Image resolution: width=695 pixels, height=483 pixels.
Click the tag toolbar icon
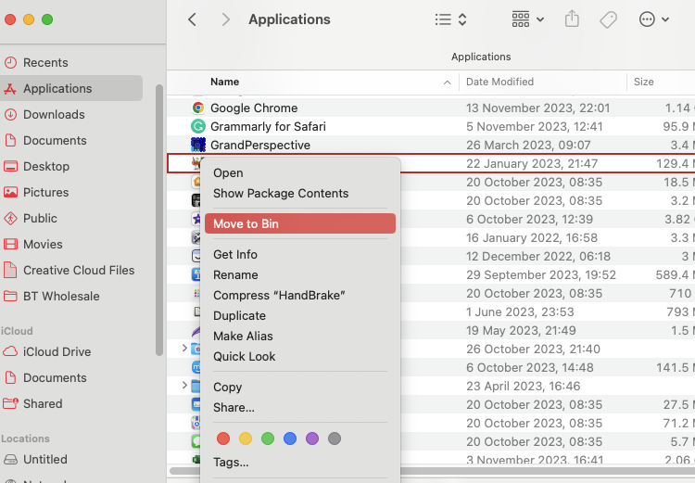tap(608, 19)
